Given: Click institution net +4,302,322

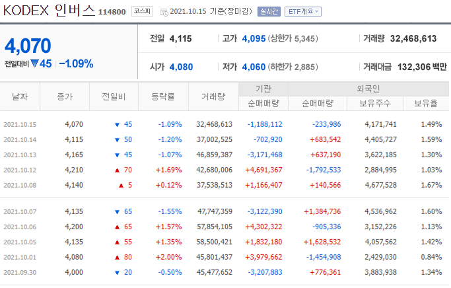Looking at the screenshot, I should (x=263, y=227).
